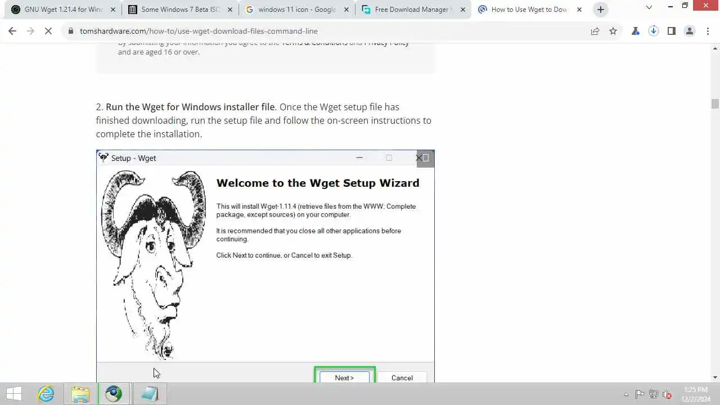The height and width of the screenshot is (405, 720).
Task: Click the GNU head Wget wizard image
Action: tap(153, 264)
